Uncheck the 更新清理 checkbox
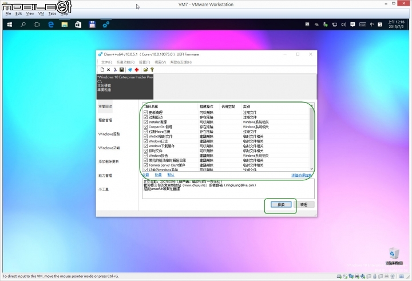The height and width of the screenshot is (281, 412). pos(145,112)
